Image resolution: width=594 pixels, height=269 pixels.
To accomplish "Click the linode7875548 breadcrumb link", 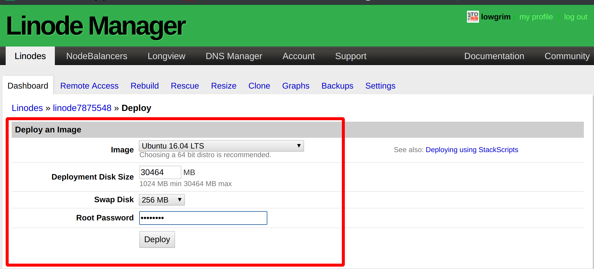I will 82,108.
